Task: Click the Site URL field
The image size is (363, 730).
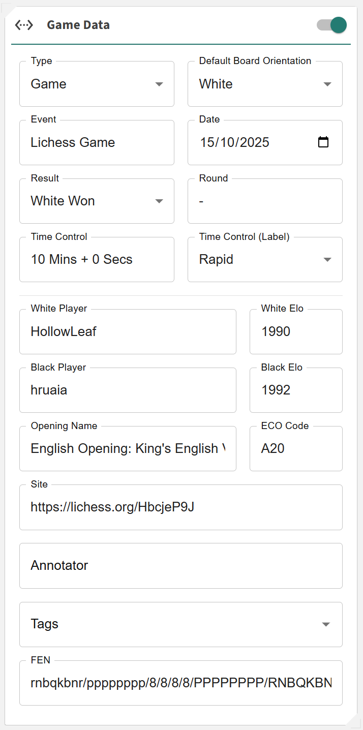Action: 180,507
